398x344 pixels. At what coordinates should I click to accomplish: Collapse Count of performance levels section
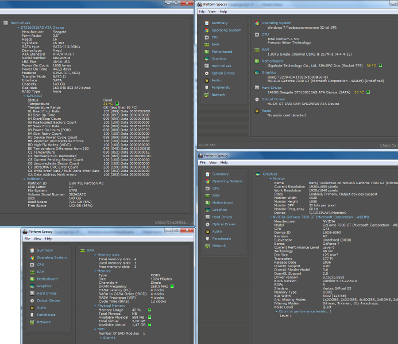276,311
